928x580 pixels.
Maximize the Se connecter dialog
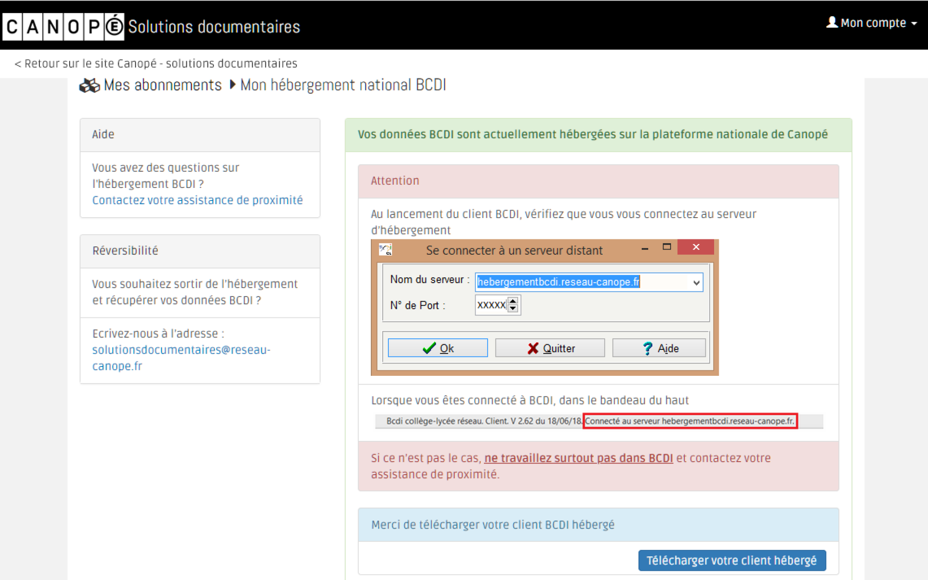click(x=667, y=247)
